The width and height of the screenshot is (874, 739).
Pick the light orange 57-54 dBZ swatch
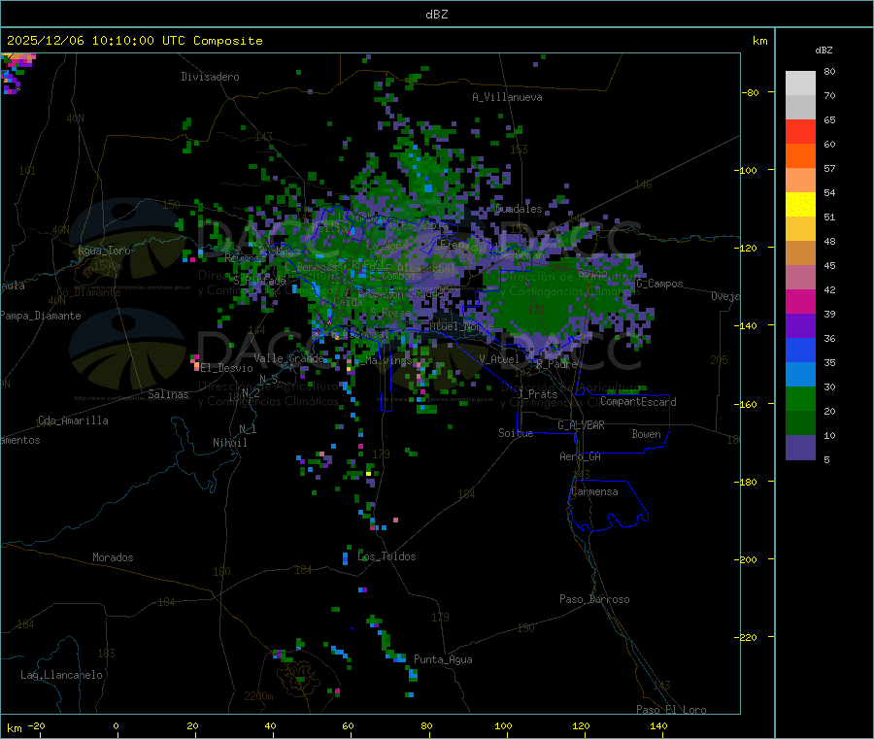pyautogui.click(x=800, y=180)
